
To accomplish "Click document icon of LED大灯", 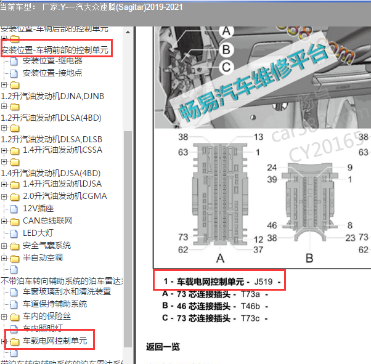I will [14, 233].
